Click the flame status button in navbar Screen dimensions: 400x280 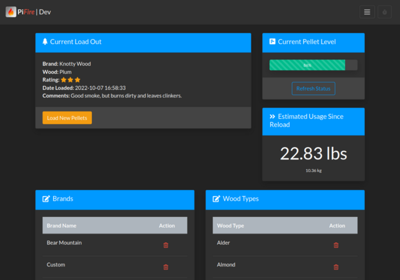pos(384,12)
